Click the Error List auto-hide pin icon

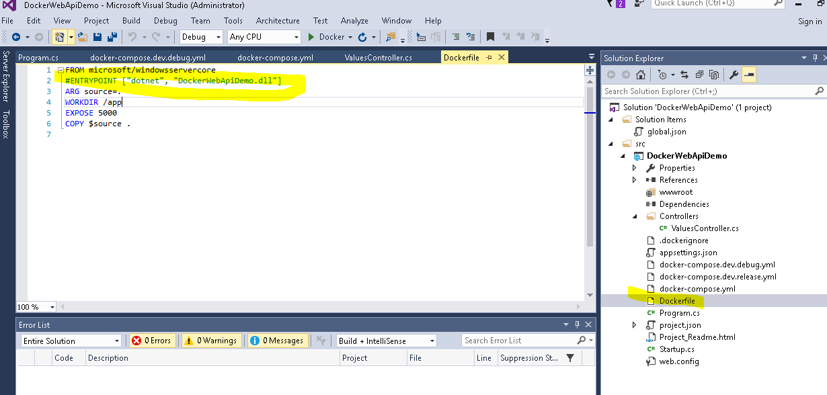(576, 324)
